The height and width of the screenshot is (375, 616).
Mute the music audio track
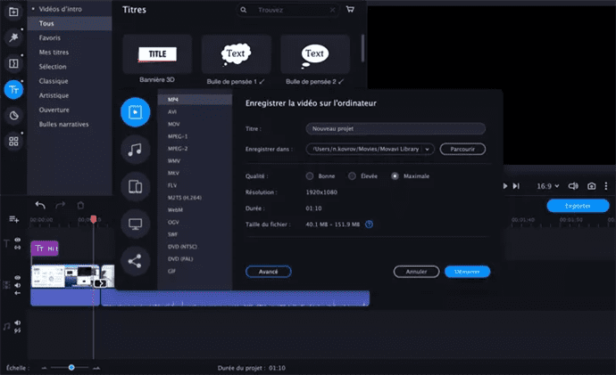(18, 322)
